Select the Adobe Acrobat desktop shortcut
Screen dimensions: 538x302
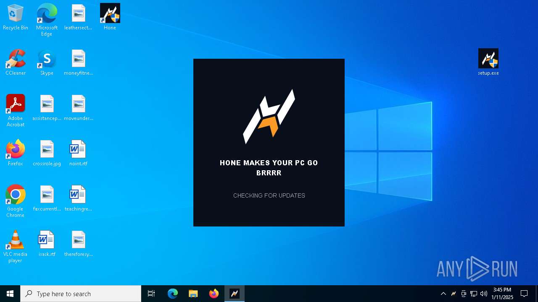coord(16,111)
